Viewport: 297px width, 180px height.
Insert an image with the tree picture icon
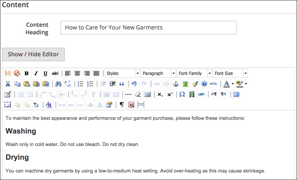(x=185, y=84)
